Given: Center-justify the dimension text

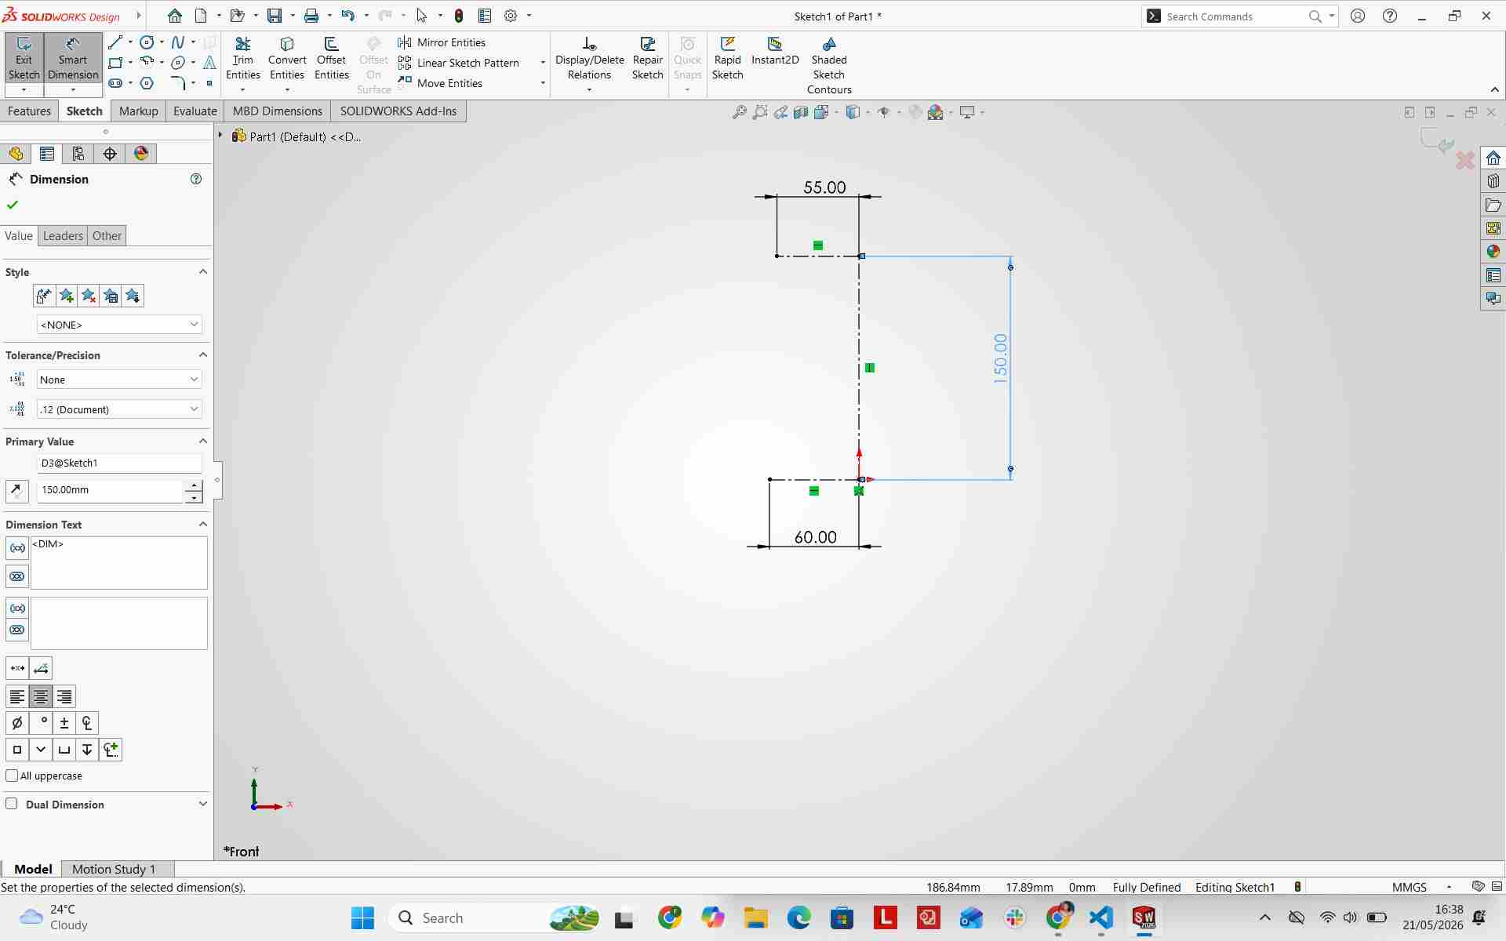Looking at the screenshot, I should tap(41, 696).
